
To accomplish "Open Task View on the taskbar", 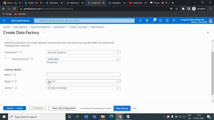I will (x=78, y=117).
